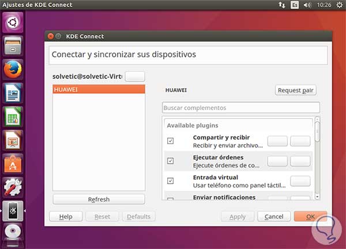Click Enviar notificaciones plugin title
The image size is (346, 249).
tap(224, 197)
